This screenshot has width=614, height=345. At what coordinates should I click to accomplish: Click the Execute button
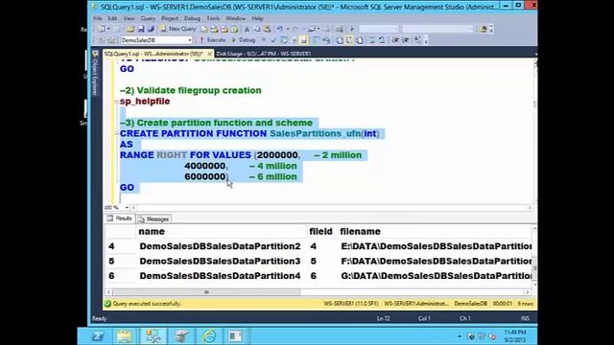coord(213,40)
